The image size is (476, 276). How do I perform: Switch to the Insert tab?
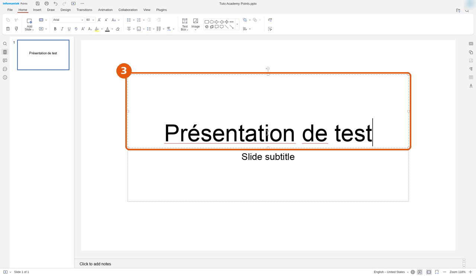coord(37,10)
